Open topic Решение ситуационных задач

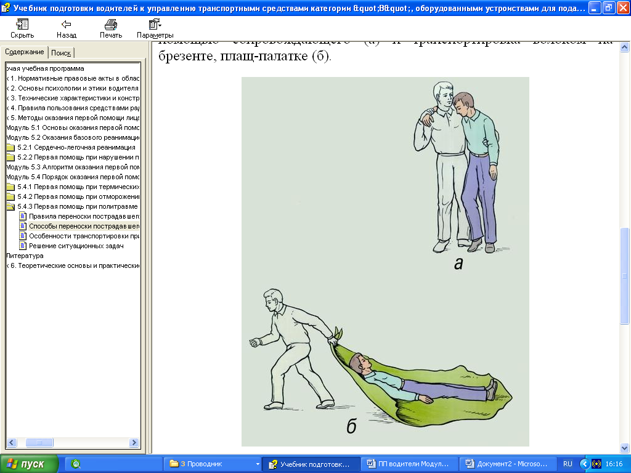[x=76, y=246]
